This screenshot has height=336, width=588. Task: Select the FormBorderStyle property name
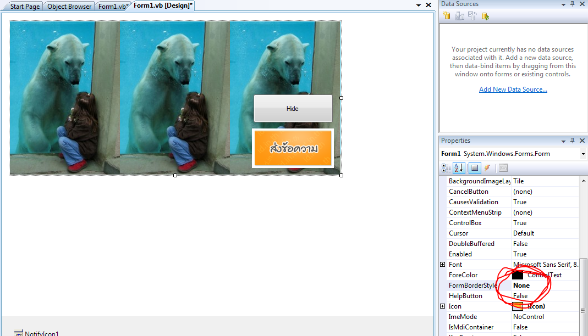[472, 285]
